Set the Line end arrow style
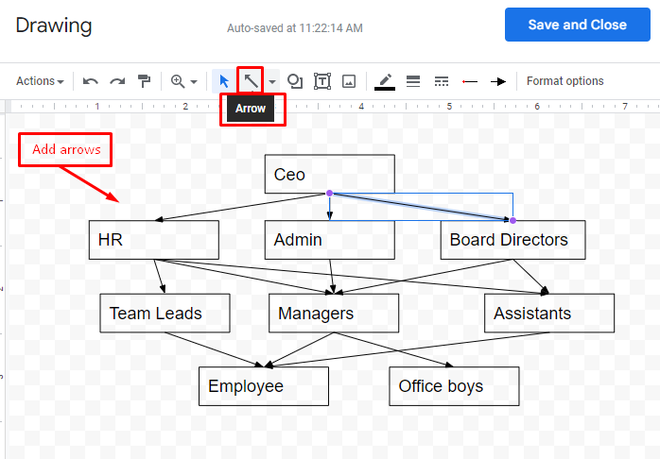 pyautogui.click(x=498, y=81)
